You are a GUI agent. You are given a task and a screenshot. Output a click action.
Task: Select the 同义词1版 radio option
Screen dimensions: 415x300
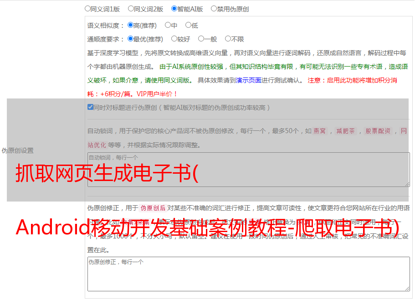tap(87, 9)
